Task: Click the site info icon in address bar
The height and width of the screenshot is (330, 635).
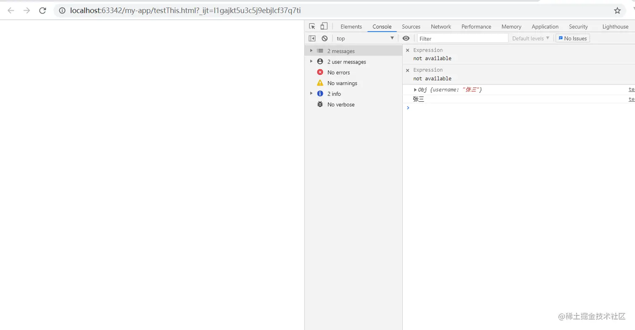Action: [x=62, y=11]
